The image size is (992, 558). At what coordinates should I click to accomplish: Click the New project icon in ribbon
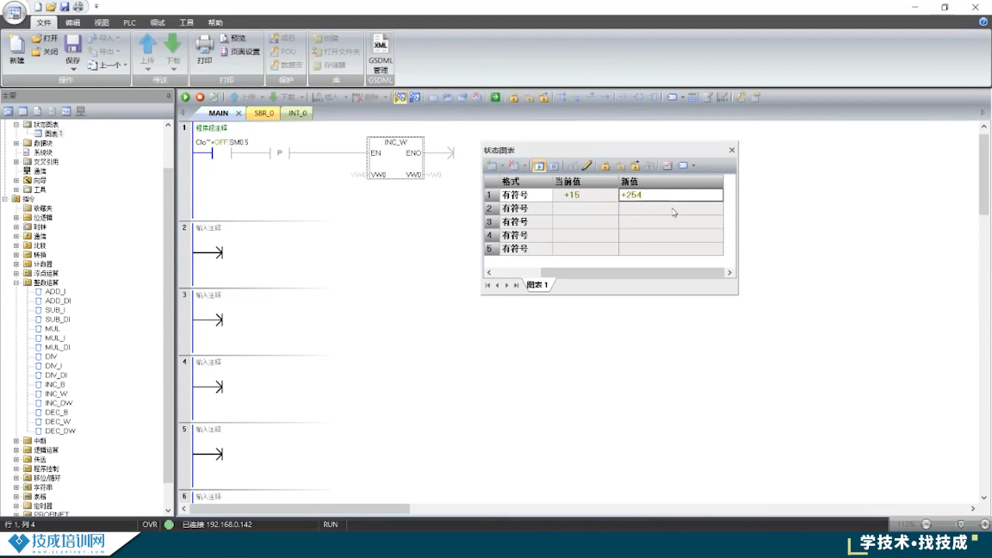click(x=16, y=49)
